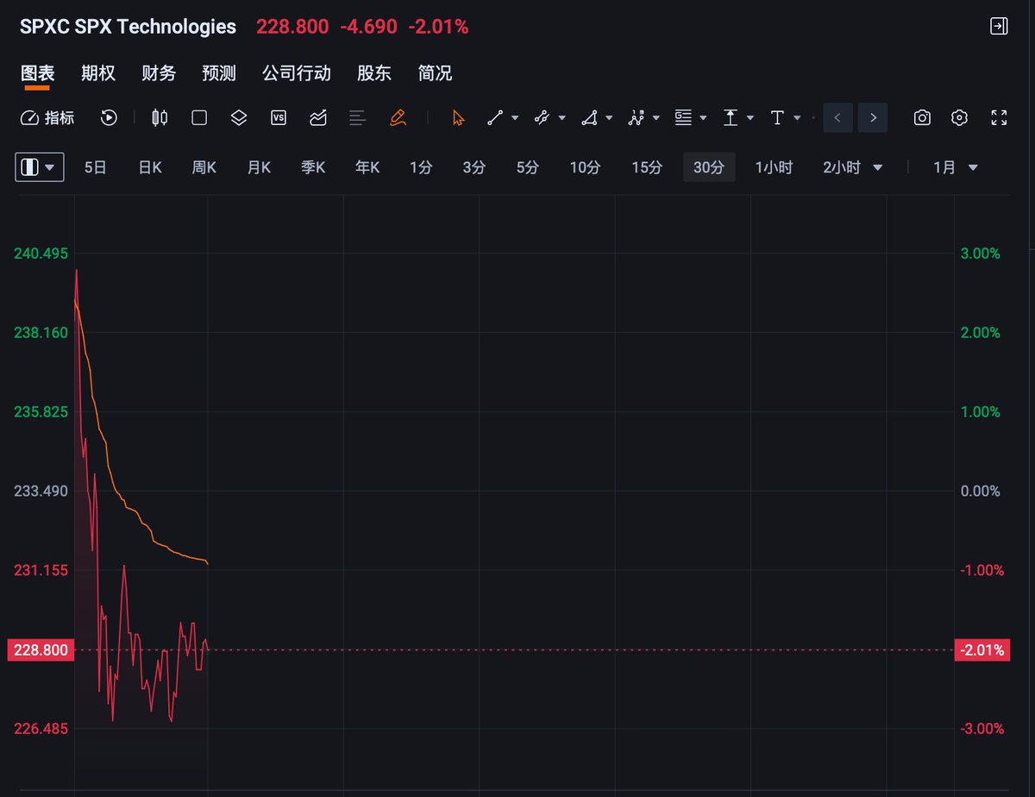Select the 年K timeframe
The width and height of the screenshot is (1035, 797).
coord(367,167)
